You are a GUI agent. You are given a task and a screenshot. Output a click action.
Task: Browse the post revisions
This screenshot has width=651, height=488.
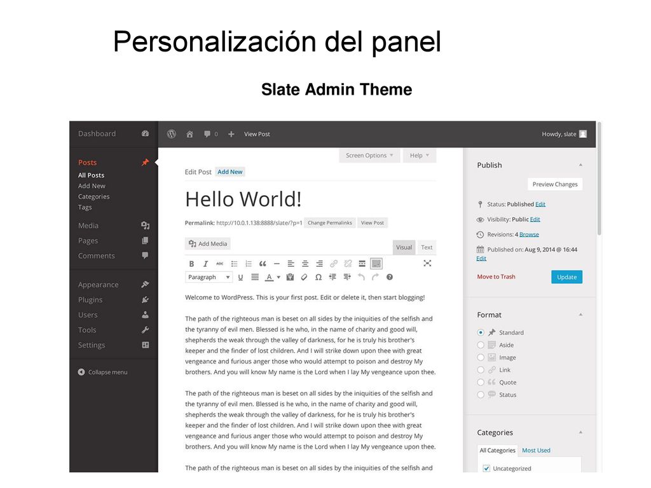tap(529, 234)
